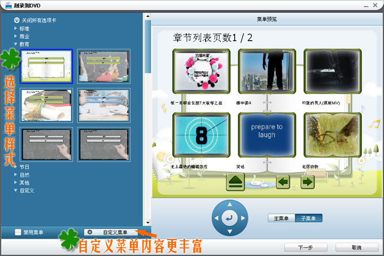Click the template list scrollbar thumb

click(148, 46)
